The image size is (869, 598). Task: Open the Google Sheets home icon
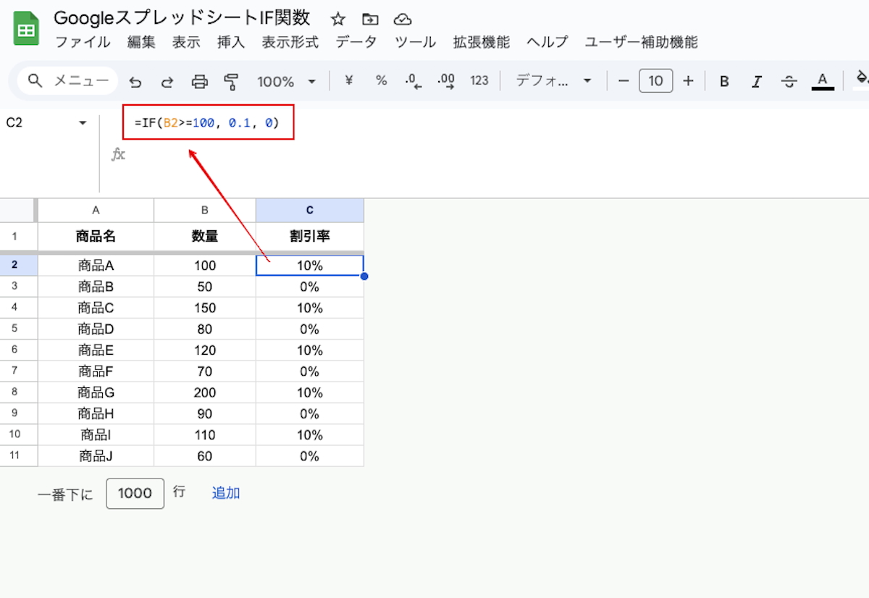click(26, 30)
